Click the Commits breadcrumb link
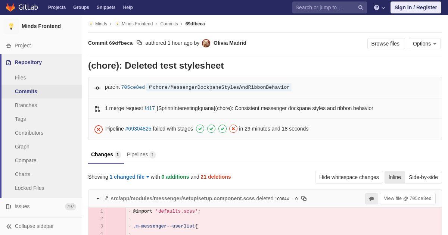This screenshot has height=235, width=448. pos(169,24)
